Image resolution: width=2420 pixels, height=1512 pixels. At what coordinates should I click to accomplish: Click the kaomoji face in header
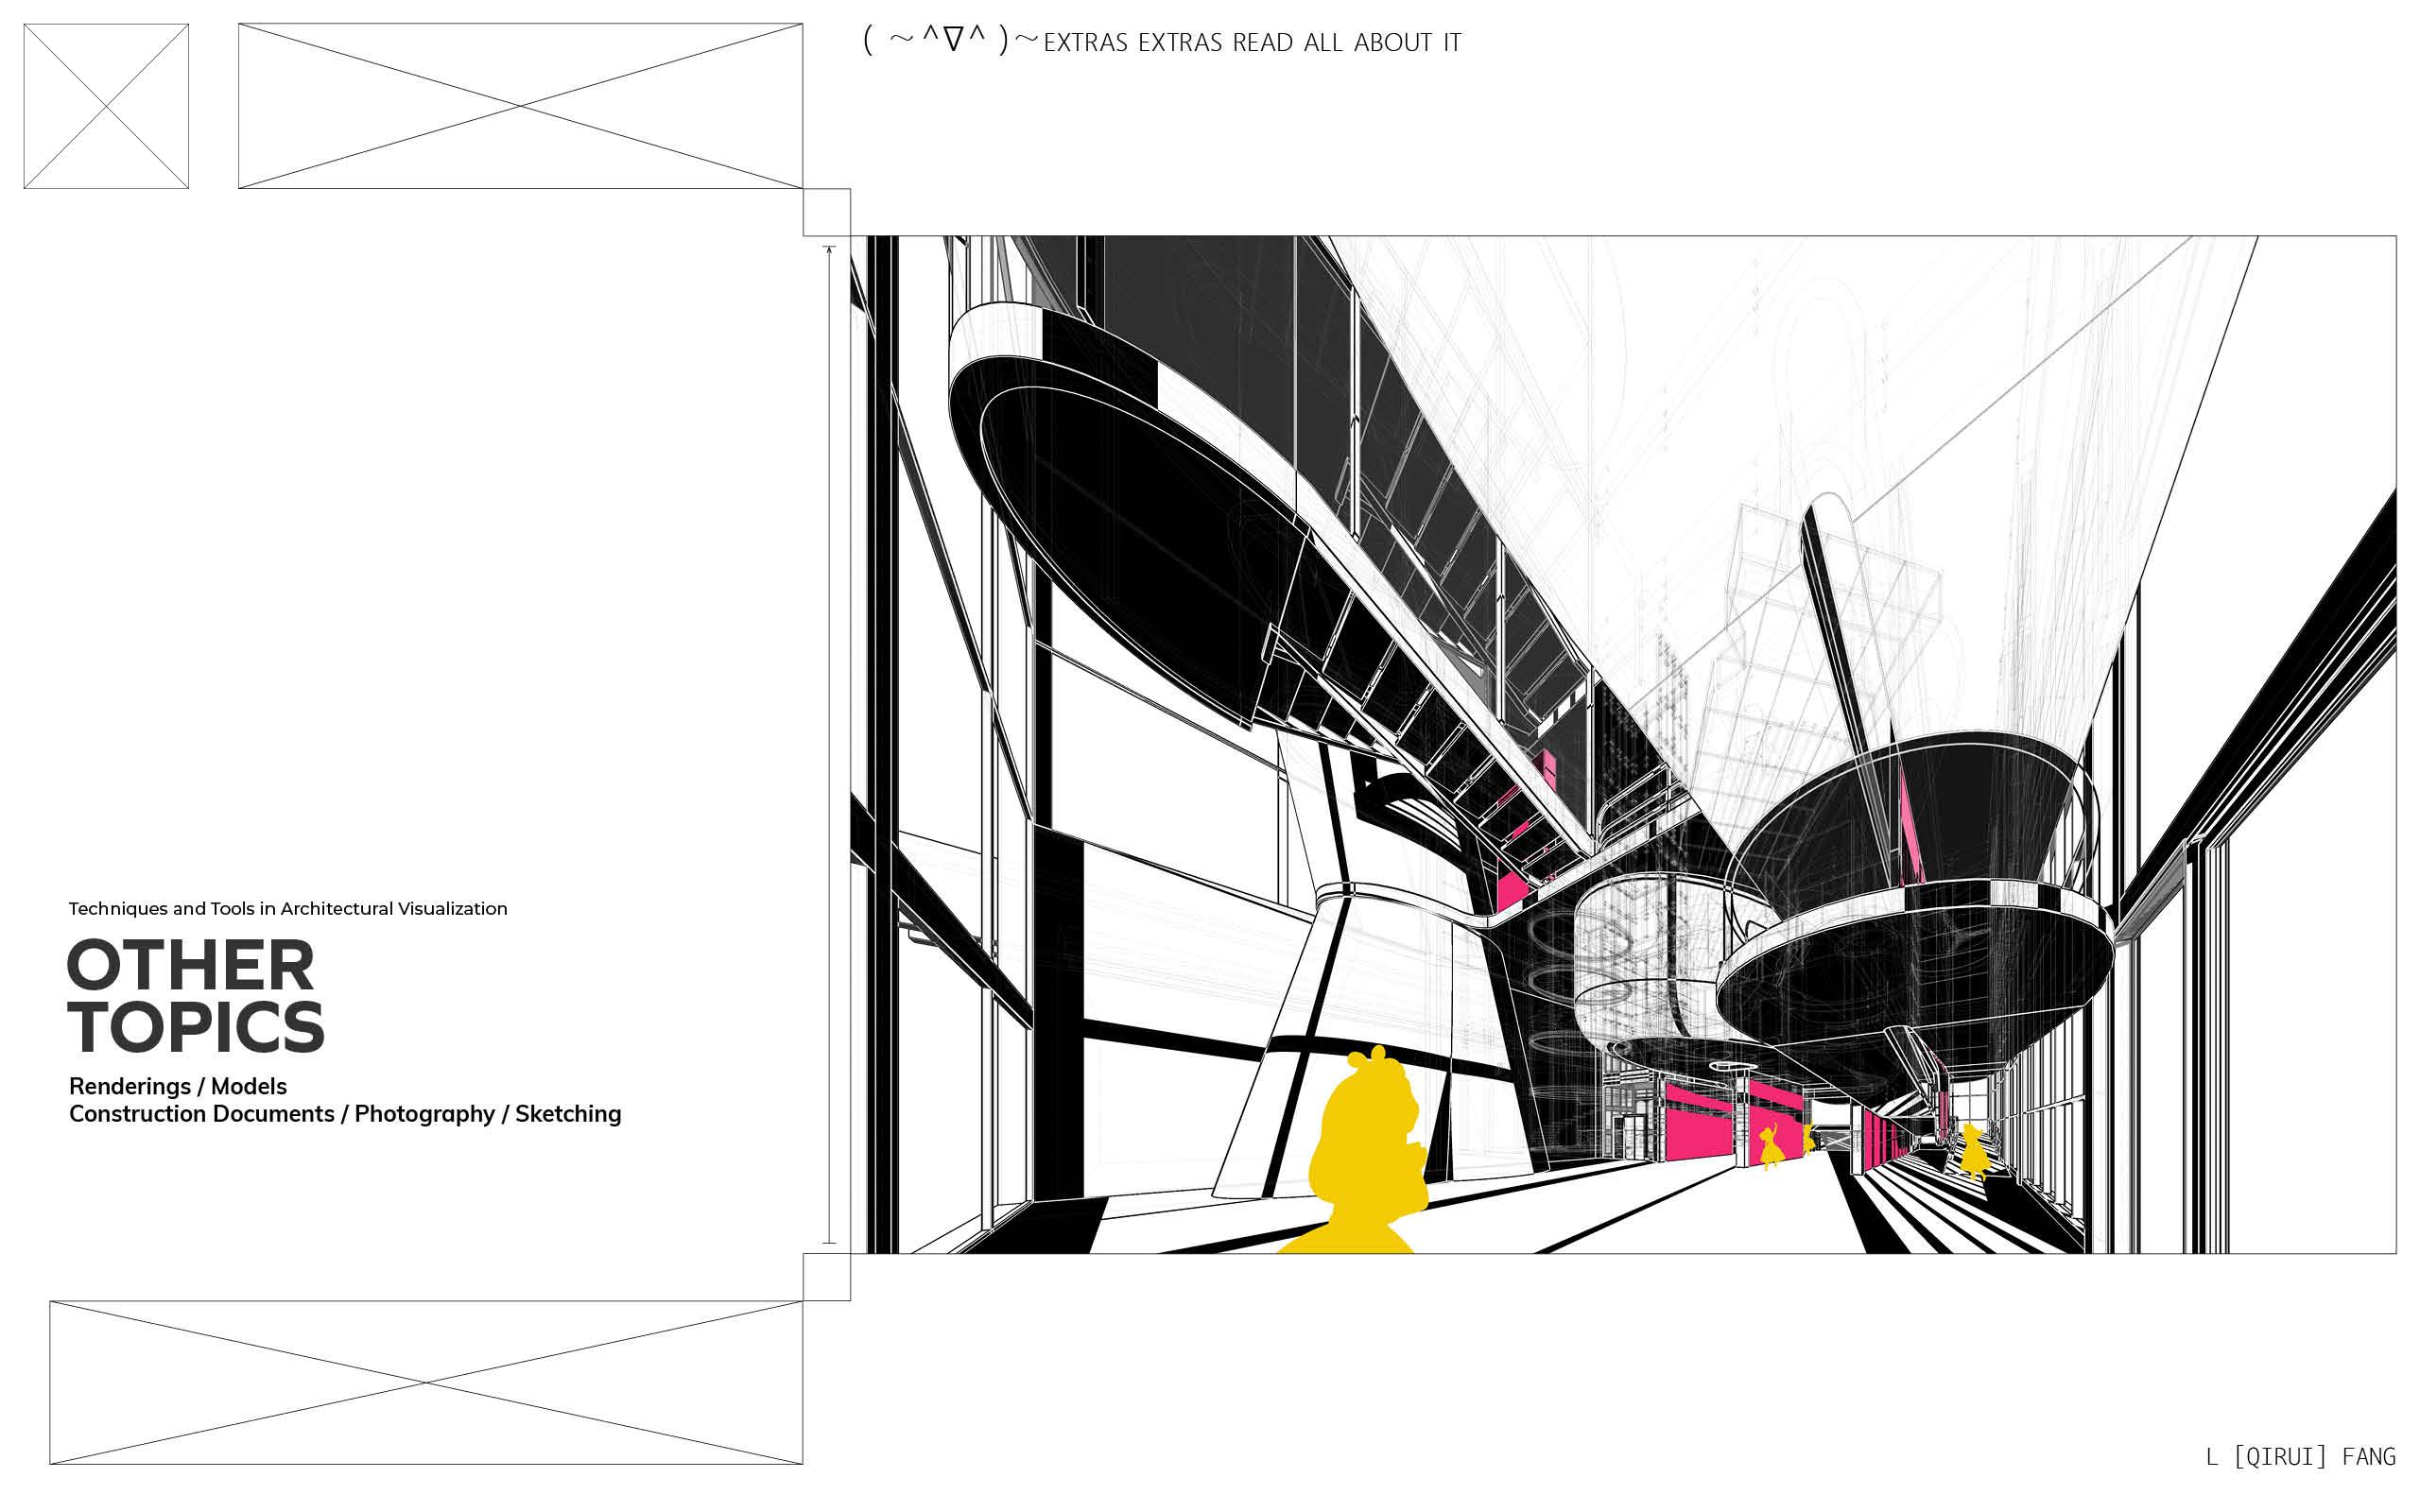click(x=950, y=41)
